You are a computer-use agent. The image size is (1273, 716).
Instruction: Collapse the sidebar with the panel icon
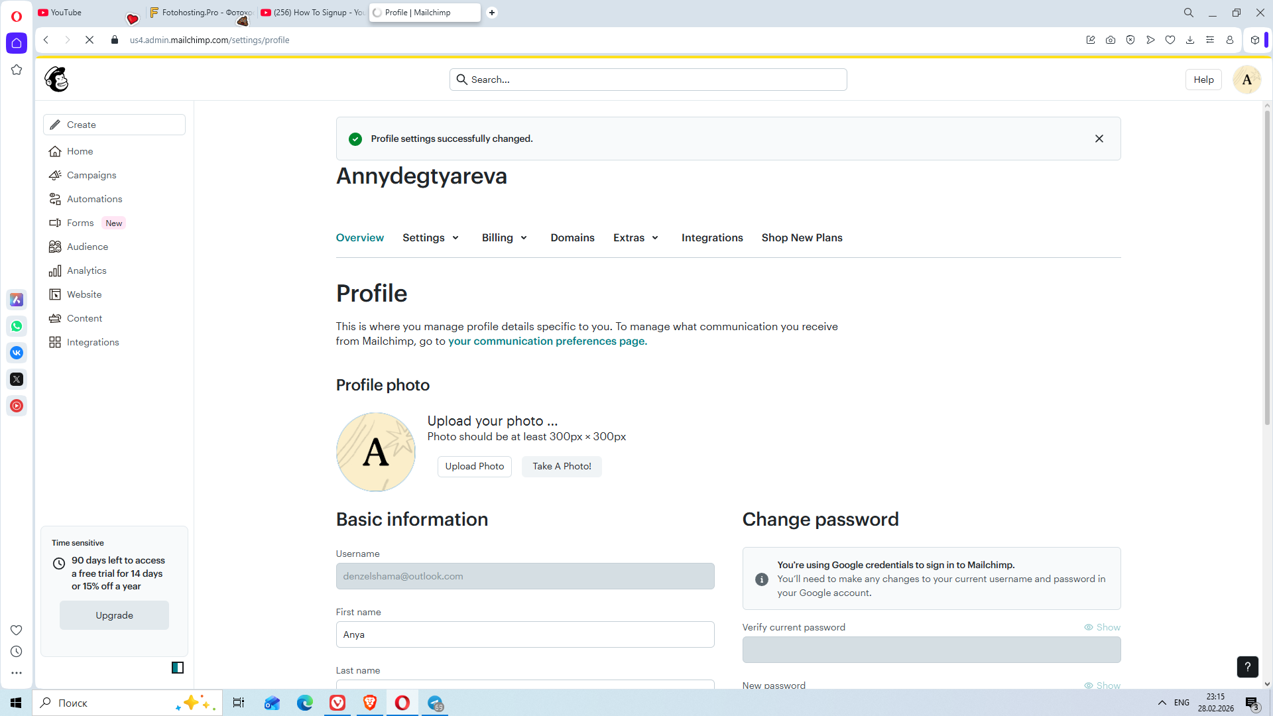tap(177, 668)
